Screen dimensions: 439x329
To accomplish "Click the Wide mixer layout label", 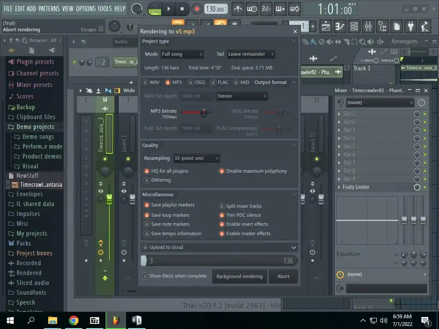I will click(129, 90).
